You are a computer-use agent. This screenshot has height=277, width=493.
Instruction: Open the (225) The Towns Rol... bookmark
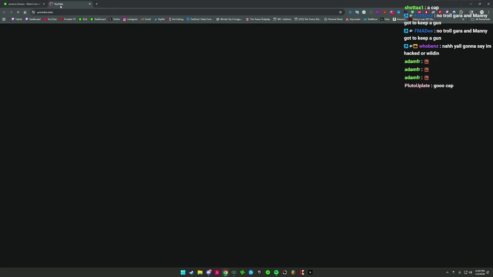(x=307, y=19)
